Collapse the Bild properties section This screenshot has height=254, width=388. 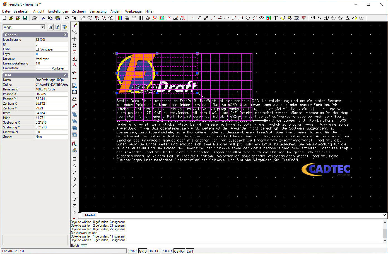click(65, 75)
